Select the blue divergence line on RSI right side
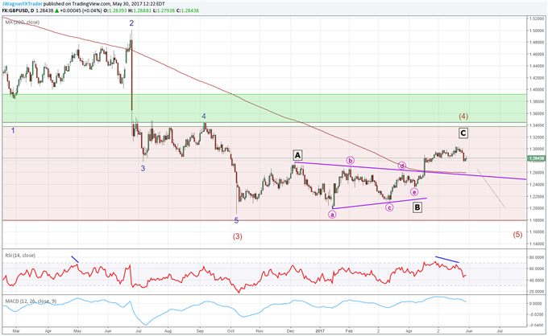Viewport: 548px width, 336px height. [447, 260]
